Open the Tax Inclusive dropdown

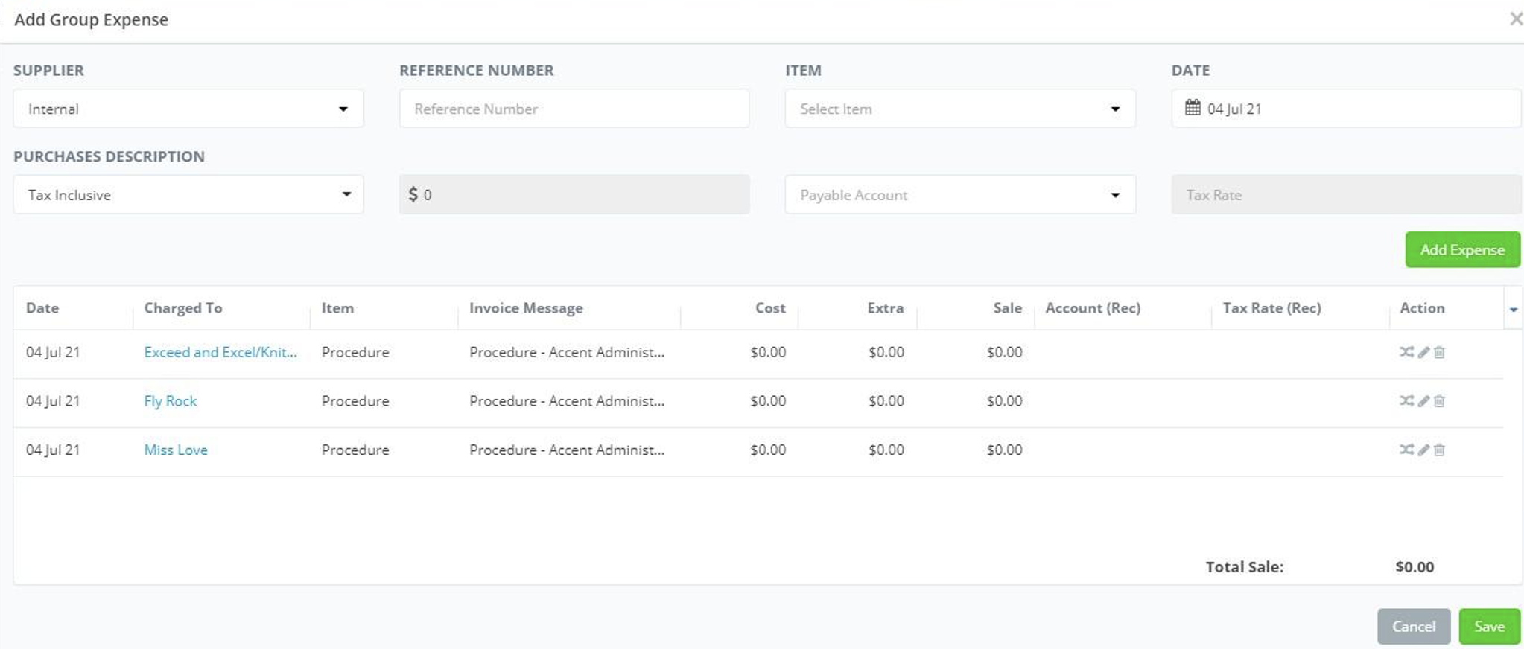click(x=188, y=195)
